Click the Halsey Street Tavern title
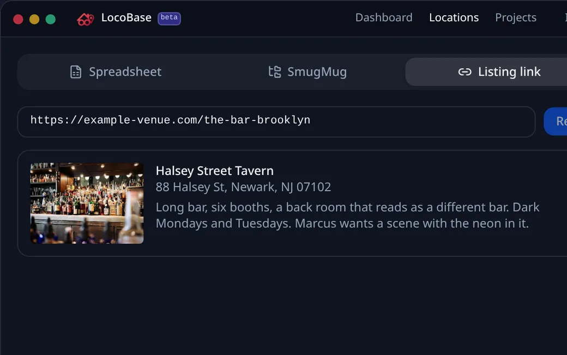This screenshot has width=567, height=355. [214, 171]
